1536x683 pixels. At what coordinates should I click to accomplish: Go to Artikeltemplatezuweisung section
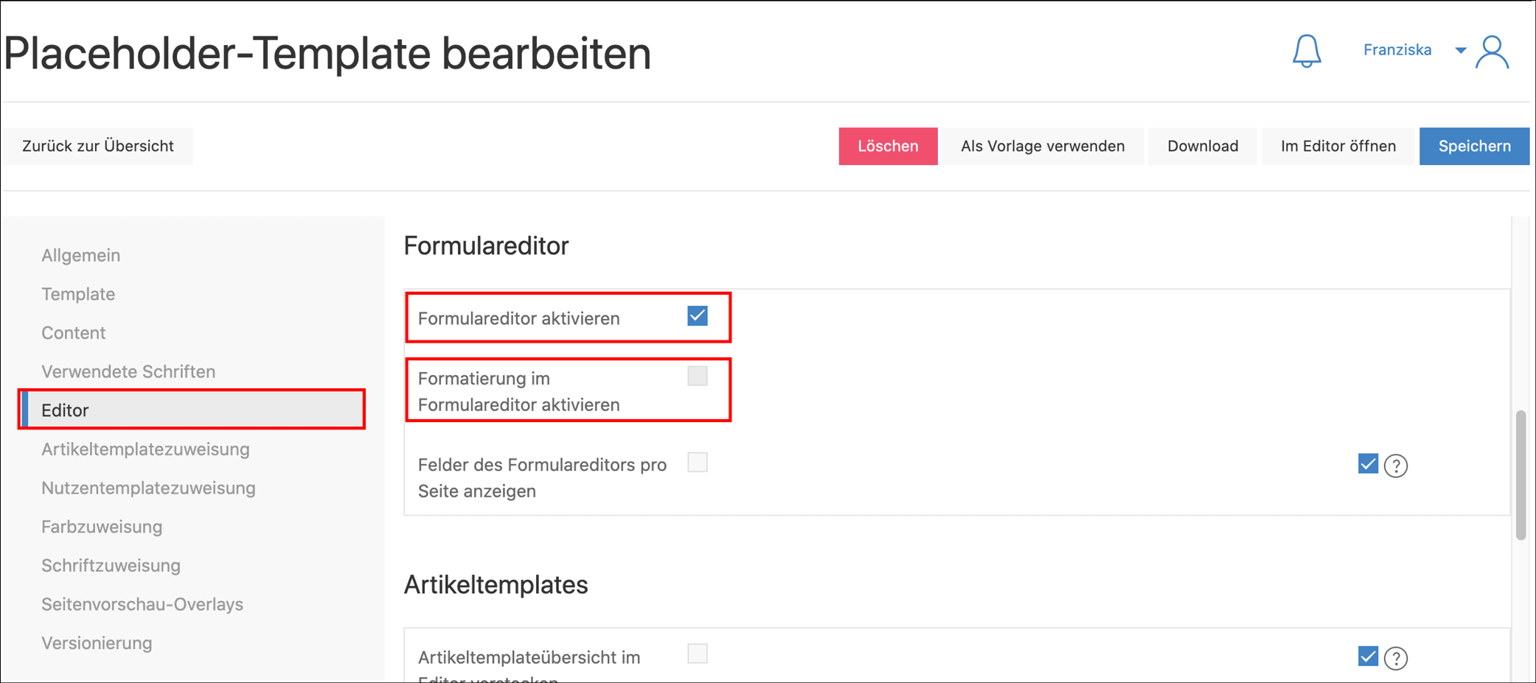coord(145,449)
